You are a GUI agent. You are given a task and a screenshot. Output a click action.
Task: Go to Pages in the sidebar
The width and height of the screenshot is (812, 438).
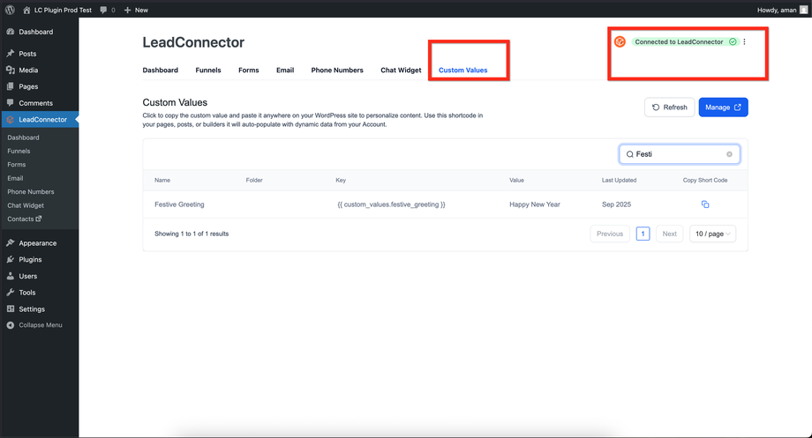[28, 87]
